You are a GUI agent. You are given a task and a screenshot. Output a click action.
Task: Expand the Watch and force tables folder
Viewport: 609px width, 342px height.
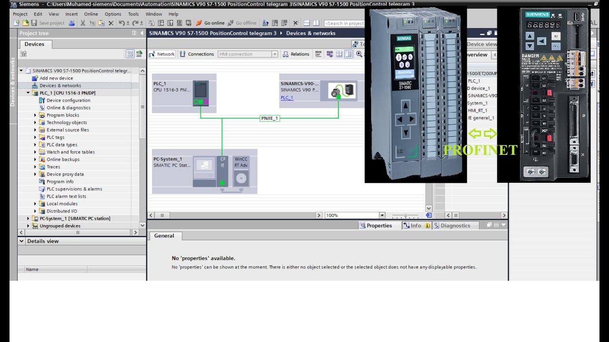coord(35,152)
